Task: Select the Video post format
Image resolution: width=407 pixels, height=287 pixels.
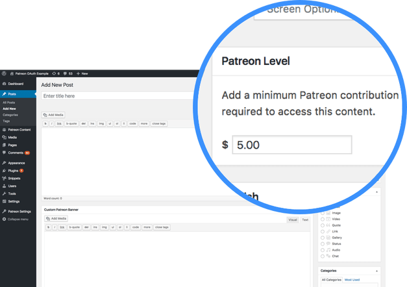Action: point(335,219)
